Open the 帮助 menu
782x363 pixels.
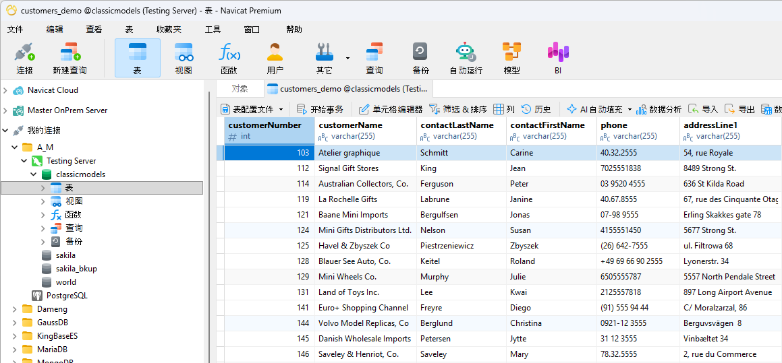click(294, 30)
